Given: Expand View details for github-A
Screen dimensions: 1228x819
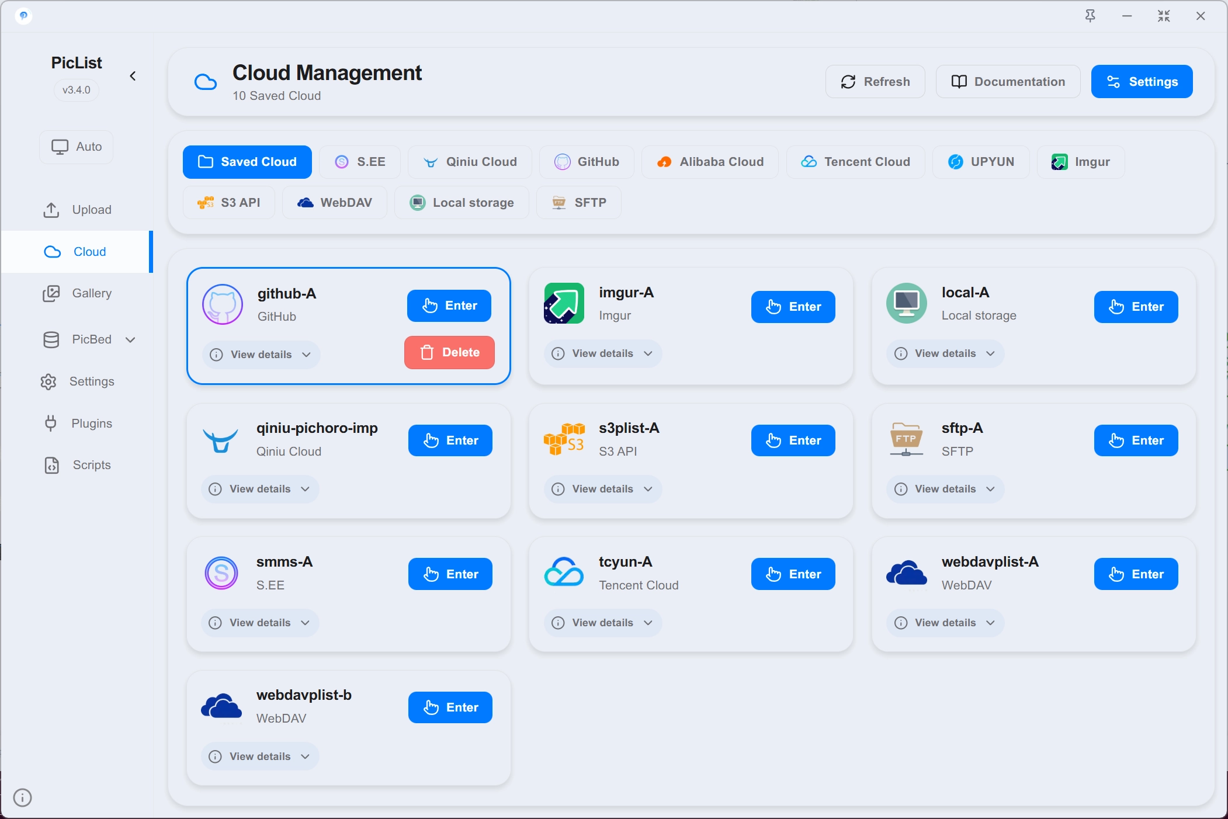Looking at the screenshot, I should click(261, 355).
